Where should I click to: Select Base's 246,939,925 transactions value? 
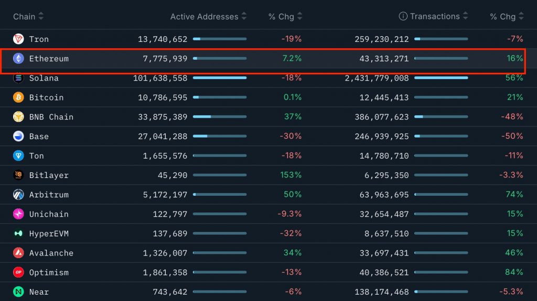pos(382,137)
